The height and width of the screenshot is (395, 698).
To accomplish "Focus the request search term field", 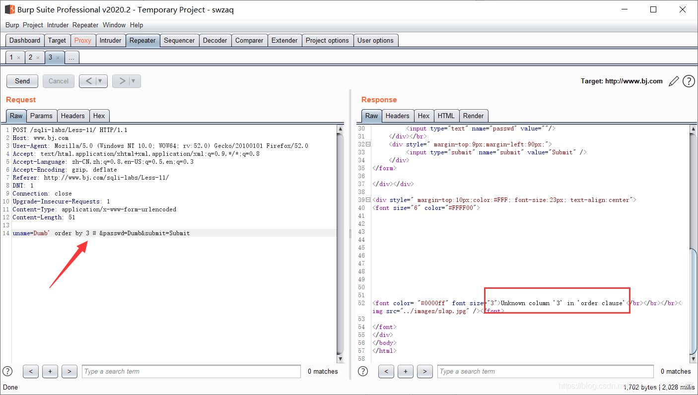I will click(191, 371).
